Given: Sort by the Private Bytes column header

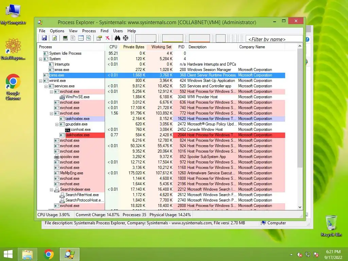Looking at the screenshot, I should point(133,47).
